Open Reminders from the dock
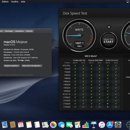This screenshot has width=130, height=130. pyautogui.click(x=37, y=125)
